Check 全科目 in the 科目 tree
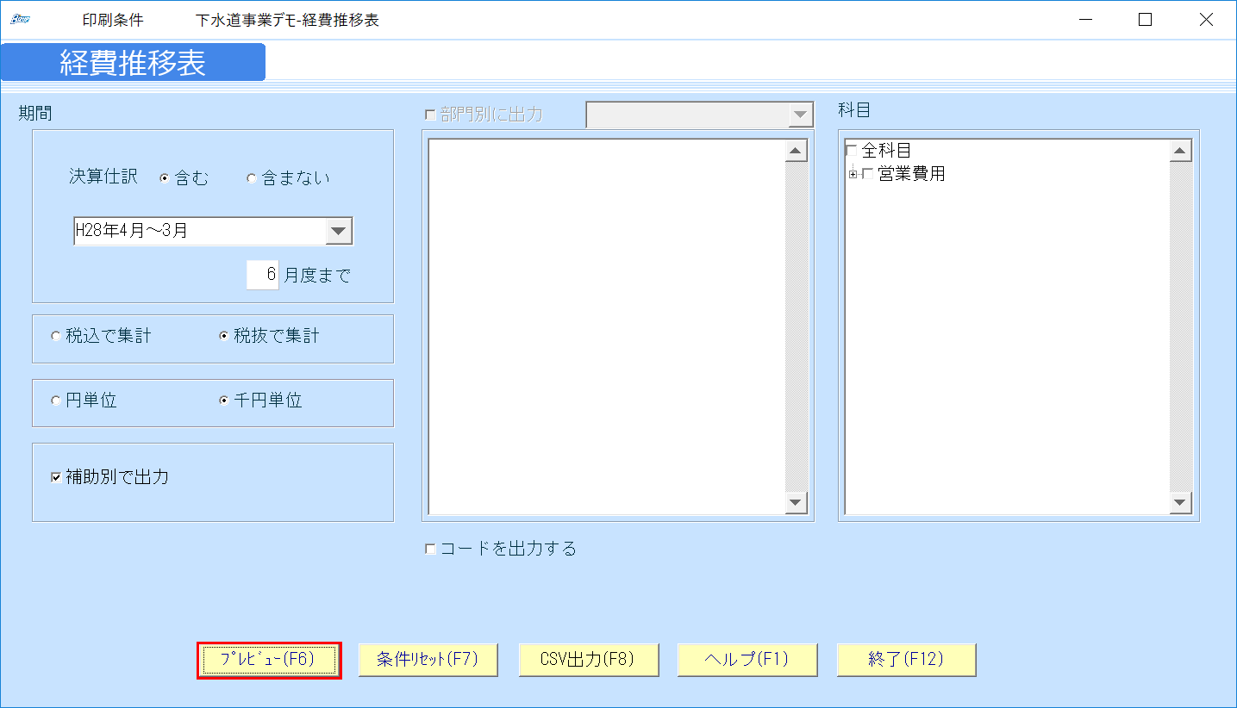This screenshot has height=708, width=1237. [x=852, y=149]
